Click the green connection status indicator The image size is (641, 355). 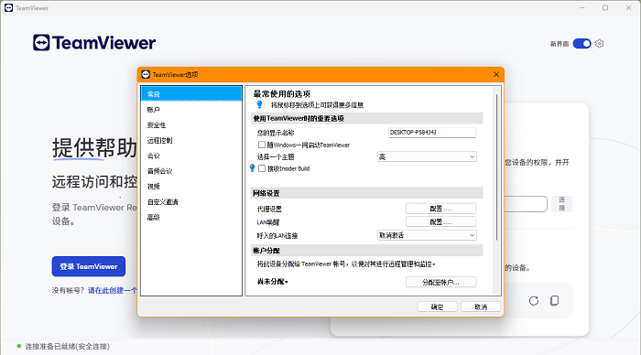[x=19, y=346]
